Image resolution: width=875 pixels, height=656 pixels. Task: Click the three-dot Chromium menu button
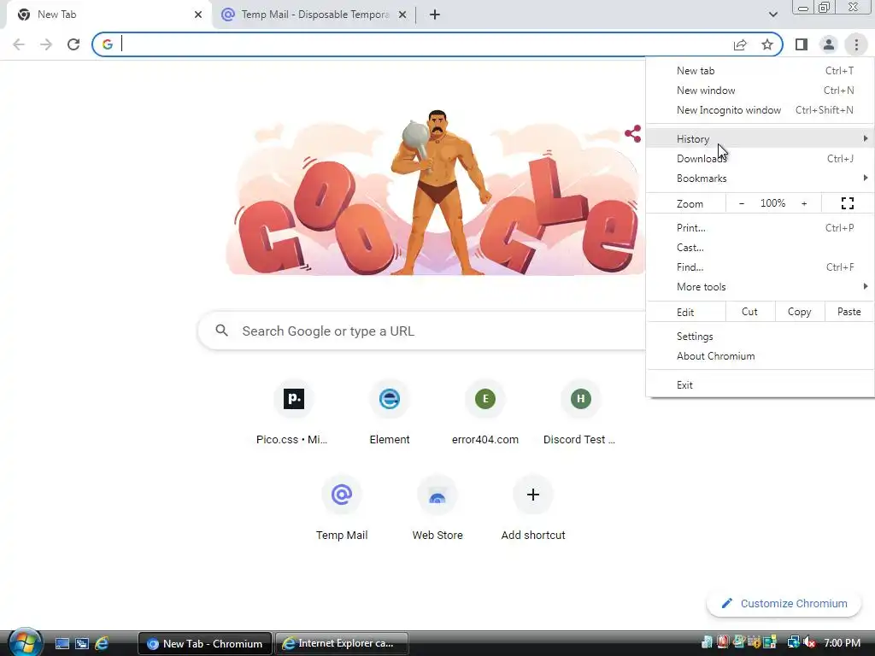(856, 44)
